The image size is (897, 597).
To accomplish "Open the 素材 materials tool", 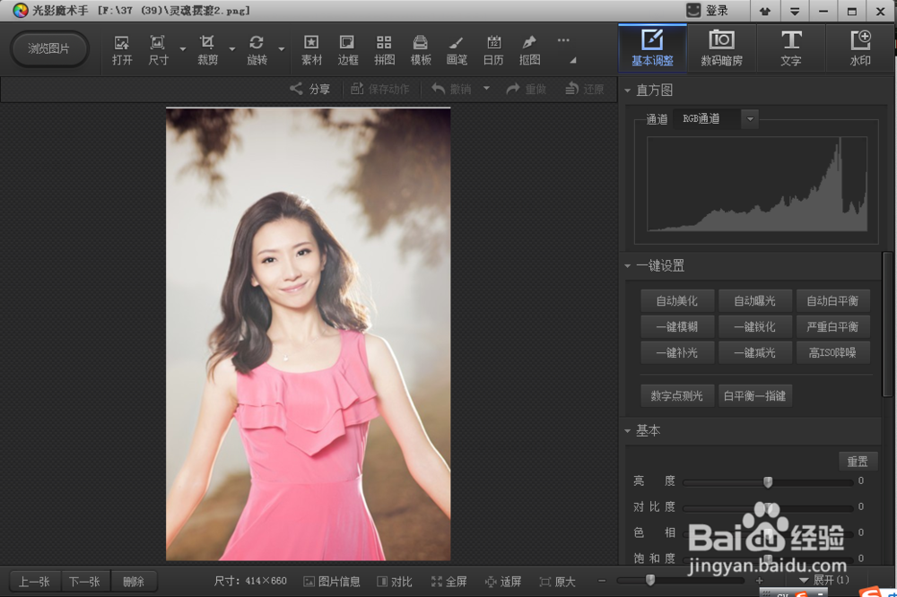I will click(311, 50).
